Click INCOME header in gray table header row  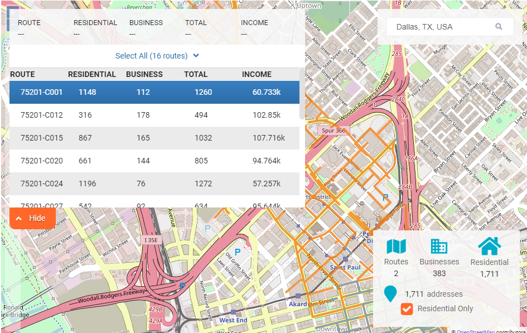(x=257, y=74)
